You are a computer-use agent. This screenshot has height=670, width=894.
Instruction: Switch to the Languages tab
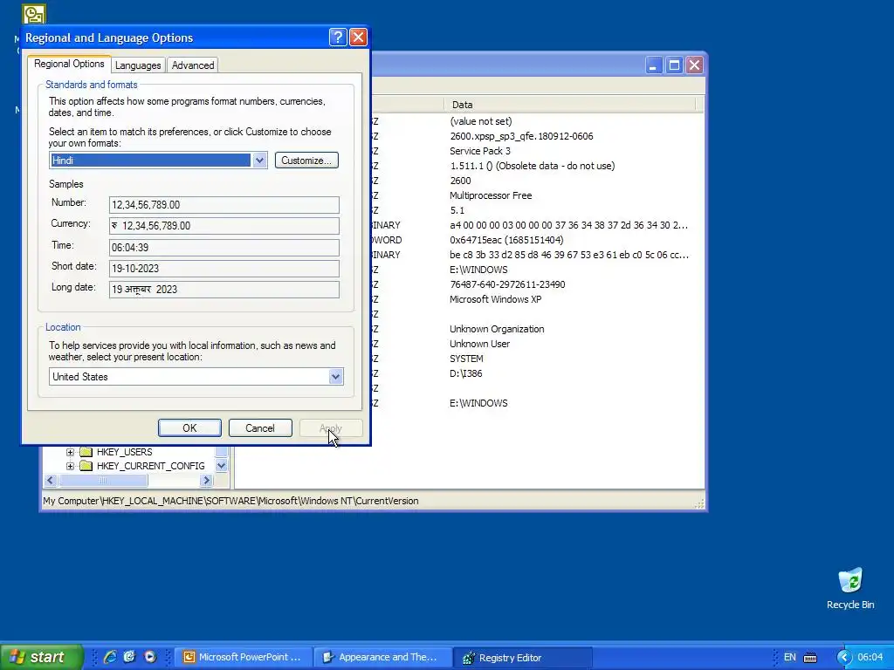[x=138, y=65]
